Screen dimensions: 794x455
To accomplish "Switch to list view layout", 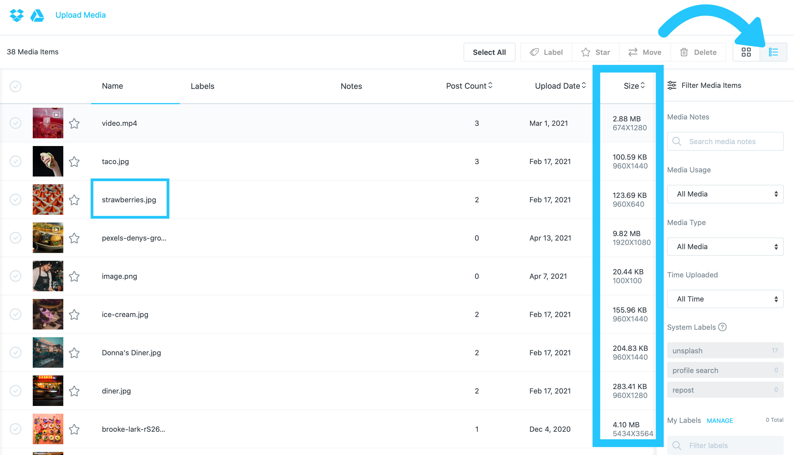I will [773, 52].
